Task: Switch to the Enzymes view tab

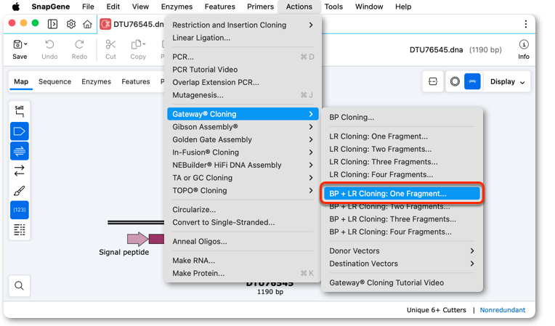Action: click(97, 81)
